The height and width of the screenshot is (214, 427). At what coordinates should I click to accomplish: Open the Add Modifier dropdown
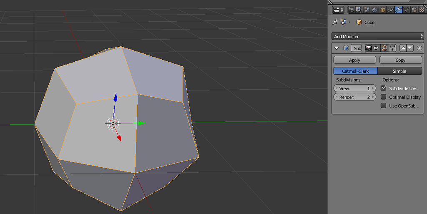(378, 36)
